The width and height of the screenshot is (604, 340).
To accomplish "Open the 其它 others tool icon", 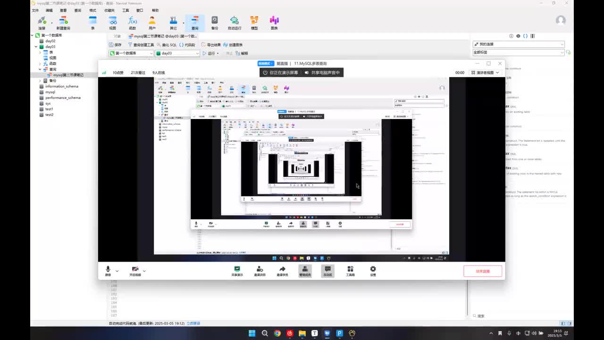I will pyautogui.click(x=173, y=22).
